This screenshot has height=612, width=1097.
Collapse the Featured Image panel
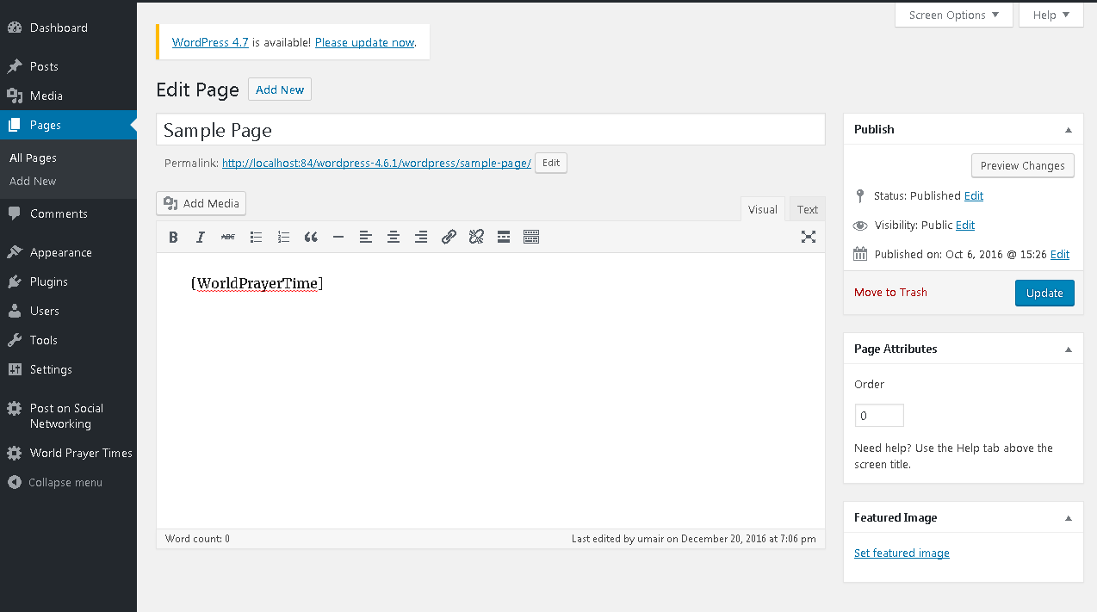(x=1069, y=518)
